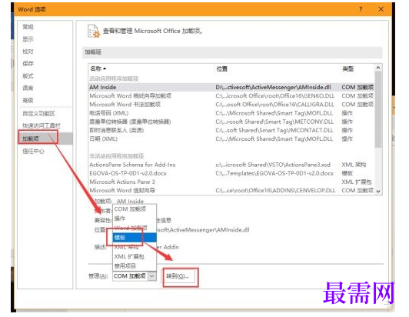Click the help question mark icon
The width and height of the screenshot is (409, 317).
[x=361, y=9]
